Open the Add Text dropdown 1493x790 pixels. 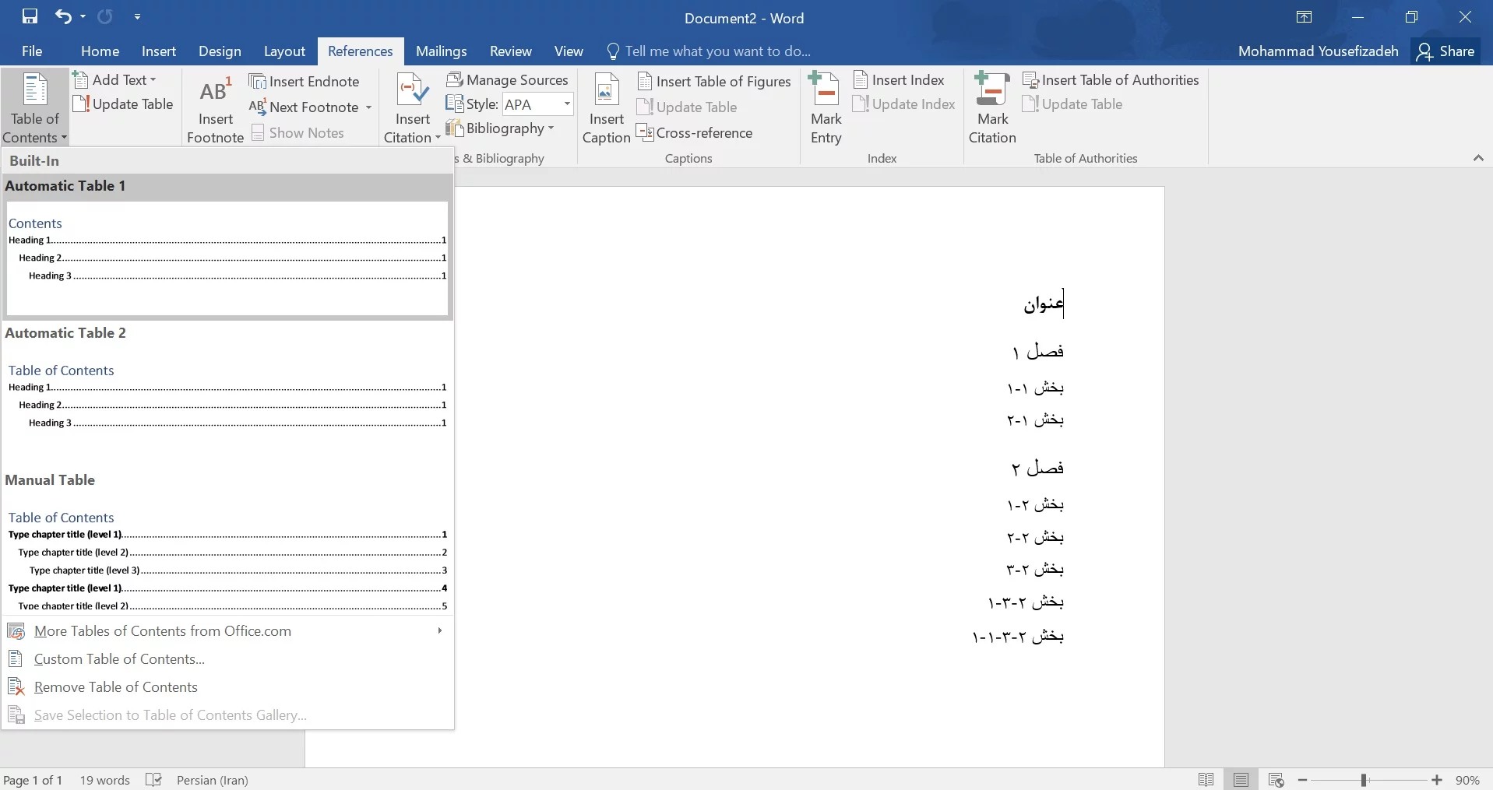coord(114,79)
